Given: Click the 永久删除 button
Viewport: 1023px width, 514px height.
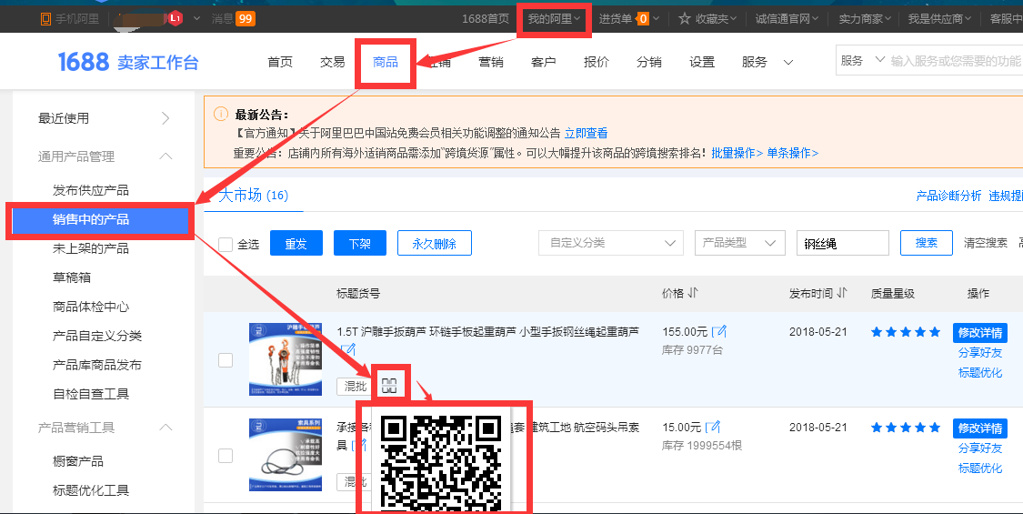Looking at the screenshot, I should (434, 244).
